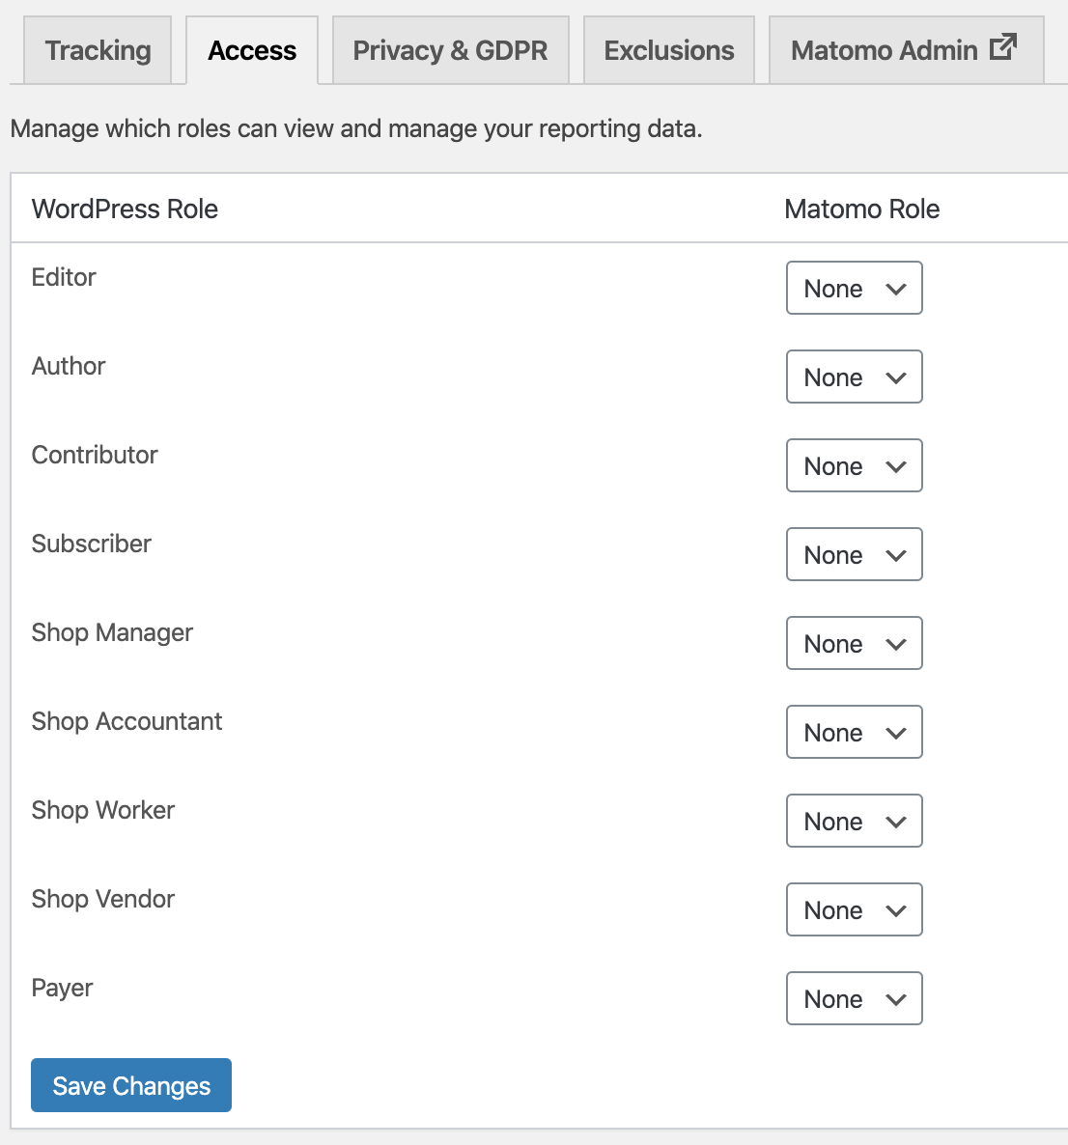Open the Editor Matomo role dropdown

tap(854, 288)
